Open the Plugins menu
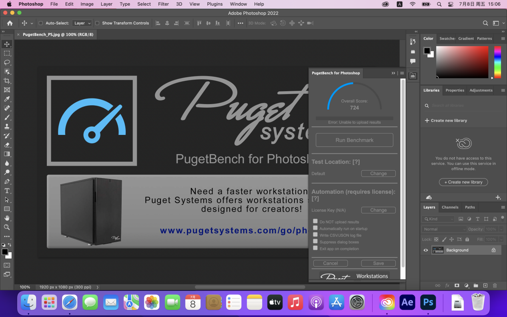 click(x=215, y=4)
